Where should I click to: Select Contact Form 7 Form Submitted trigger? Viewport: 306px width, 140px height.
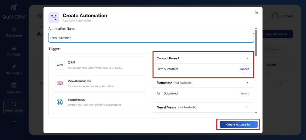[244, 69]
